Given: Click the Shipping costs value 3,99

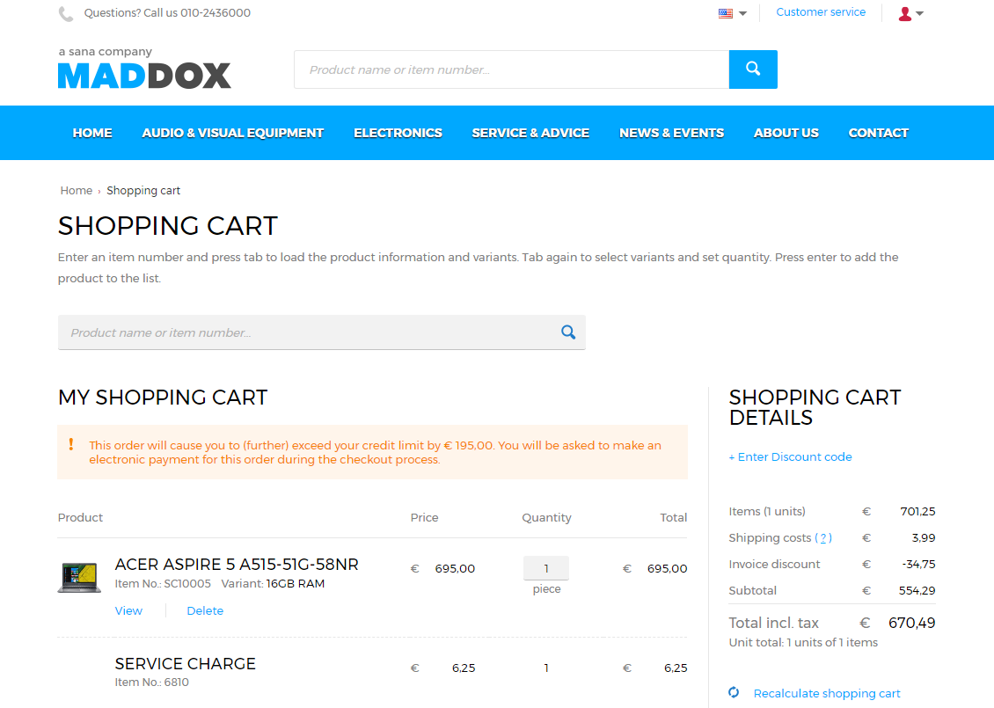Looking at the screenshot, I should click(x=924, y=538).
